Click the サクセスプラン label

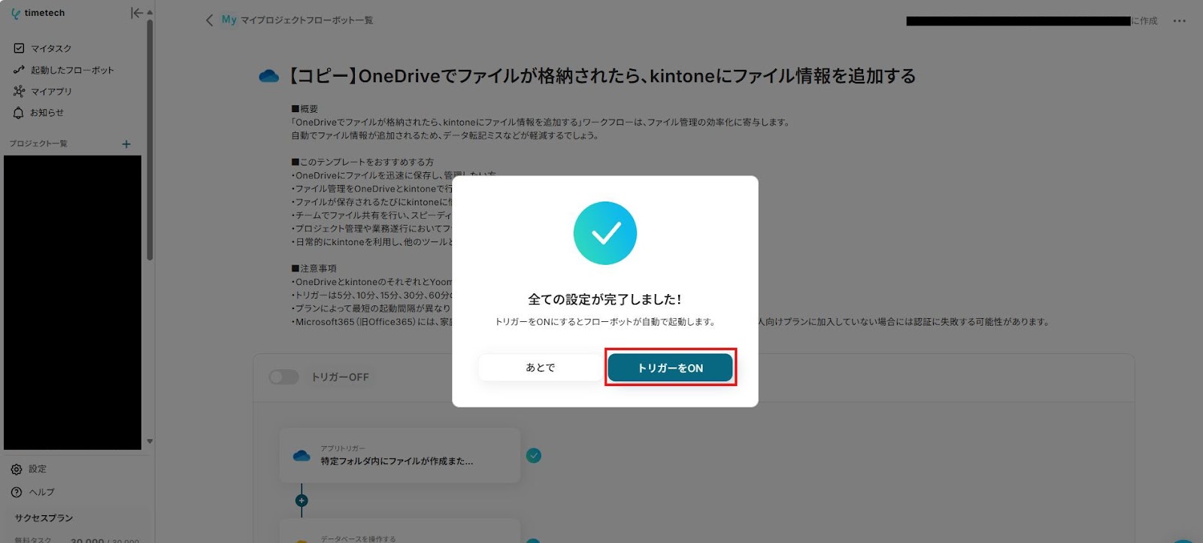coord(44,518)
